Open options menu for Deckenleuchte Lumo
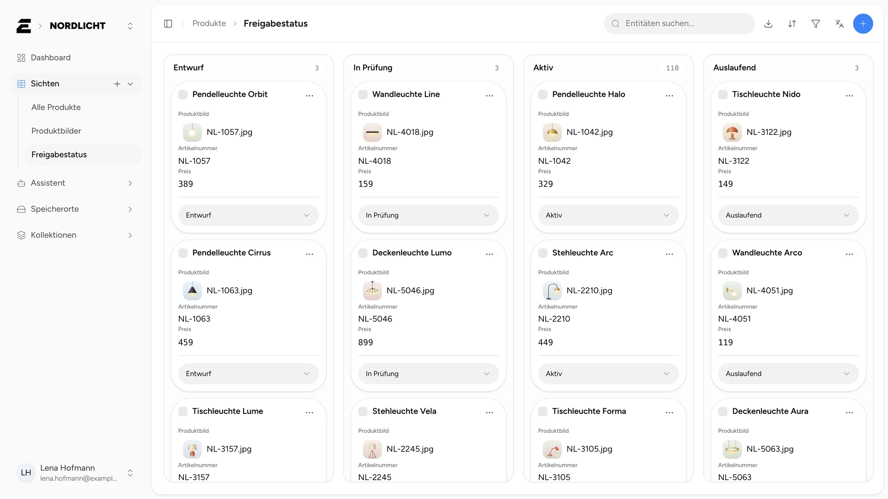The height and width of the screenshot is (499, 888). [490, 254]
